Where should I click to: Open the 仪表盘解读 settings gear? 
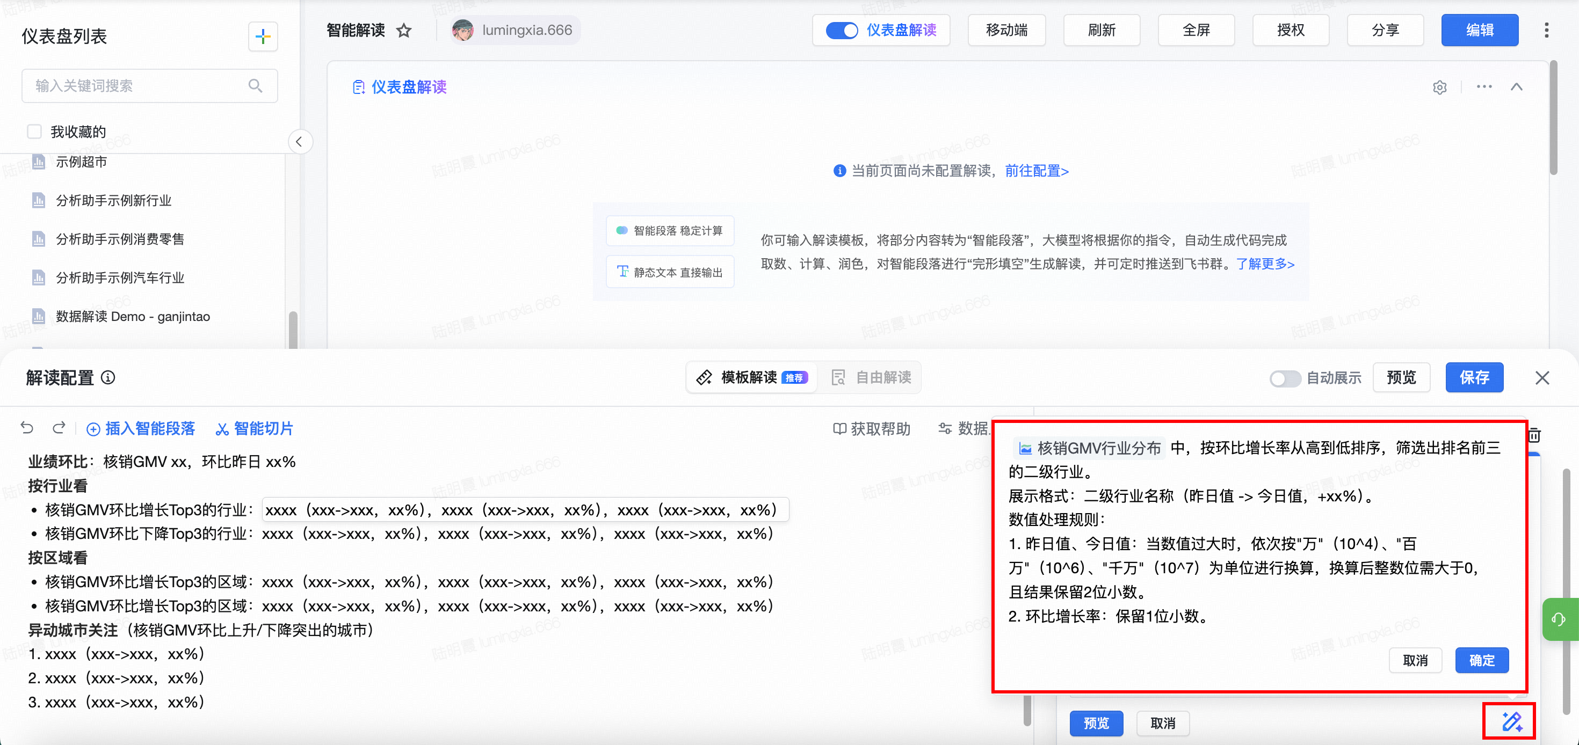click(1439, 87)
